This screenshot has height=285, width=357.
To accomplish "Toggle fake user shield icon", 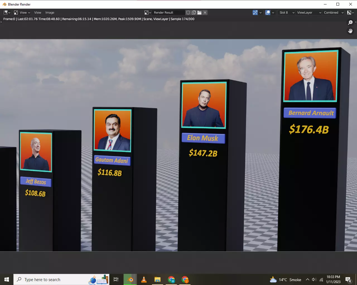I will 188,13.
